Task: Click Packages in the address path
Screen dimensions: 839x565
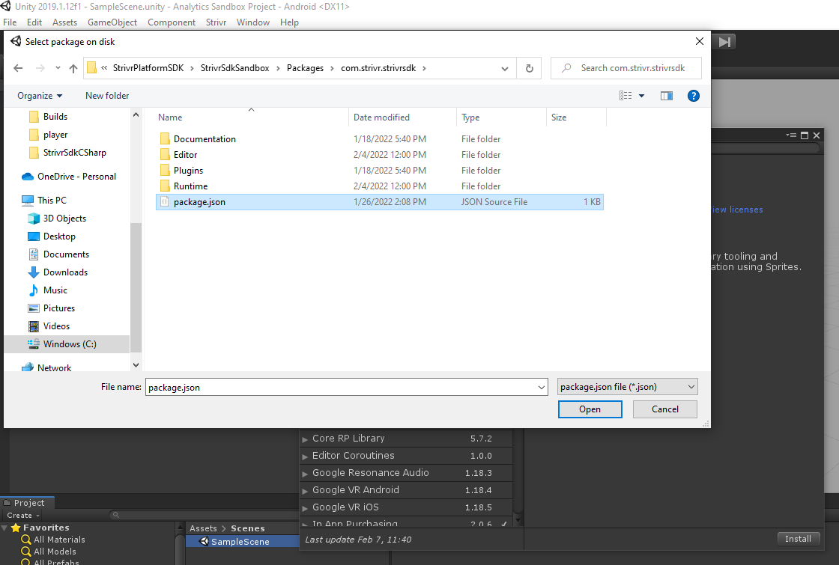Action: [x=305, y=68]
